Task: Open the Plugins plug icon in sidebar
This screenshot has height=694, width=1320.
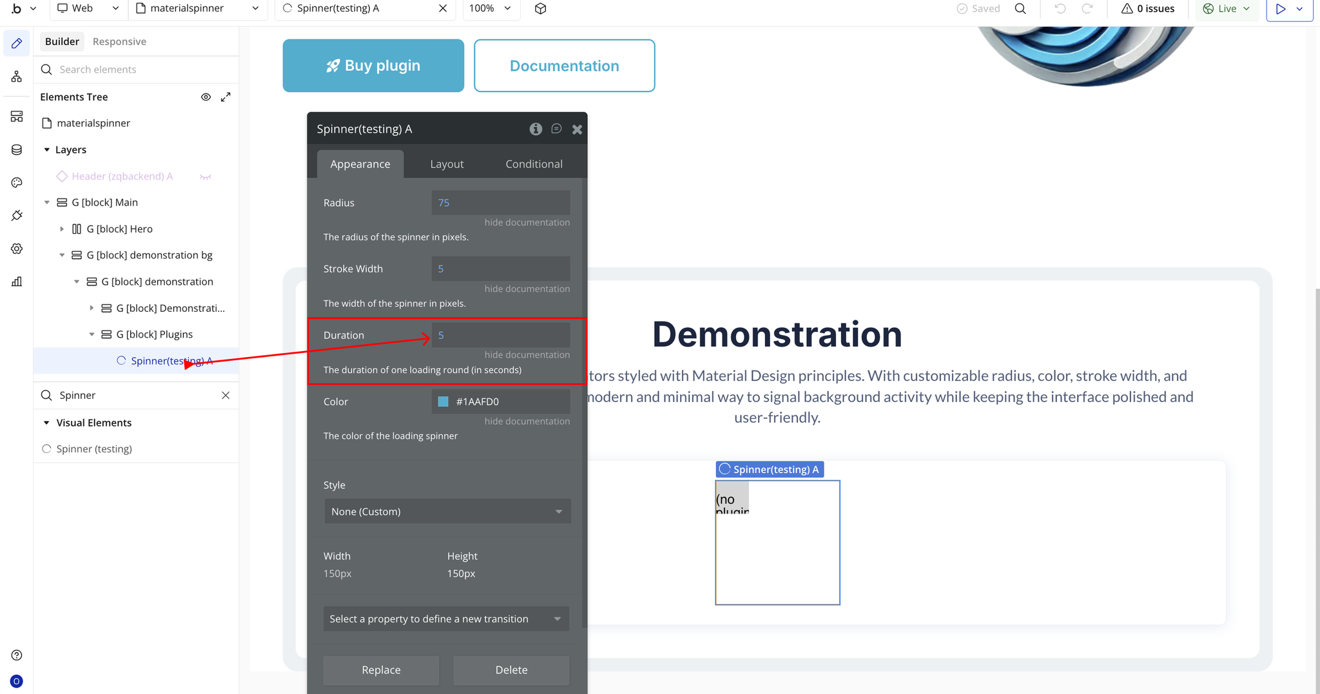Action: click(17, 215)
